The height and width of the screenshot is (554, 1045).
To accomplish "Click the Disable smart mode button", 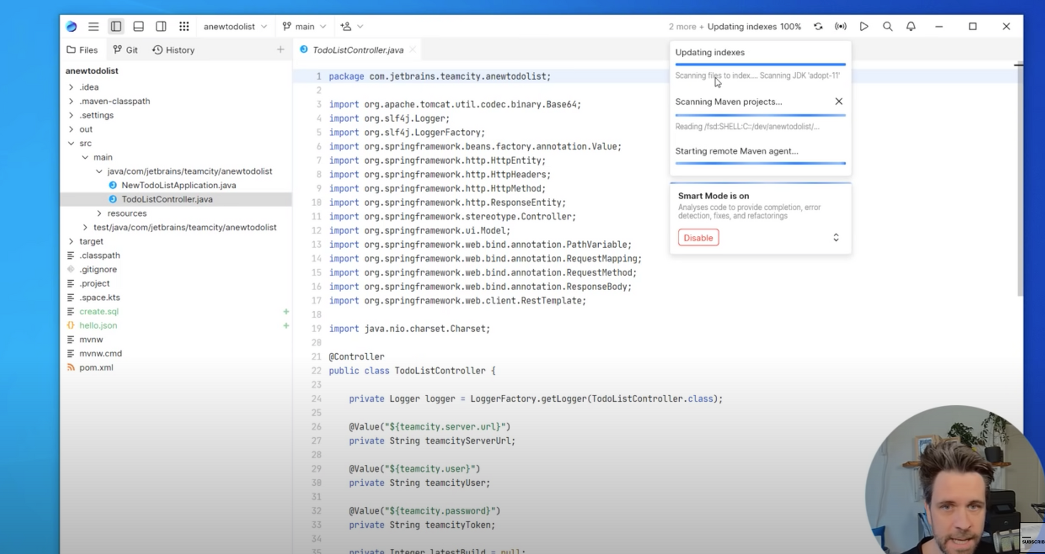I will tap(698, 238).
